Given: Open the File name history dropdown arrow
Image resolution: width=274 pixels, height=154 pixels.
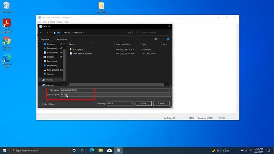Looking at the screenshot, I should pos(170,90).
